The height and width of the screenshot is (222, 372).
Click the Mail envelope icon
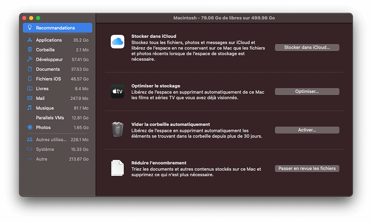[x=30, y=98]
